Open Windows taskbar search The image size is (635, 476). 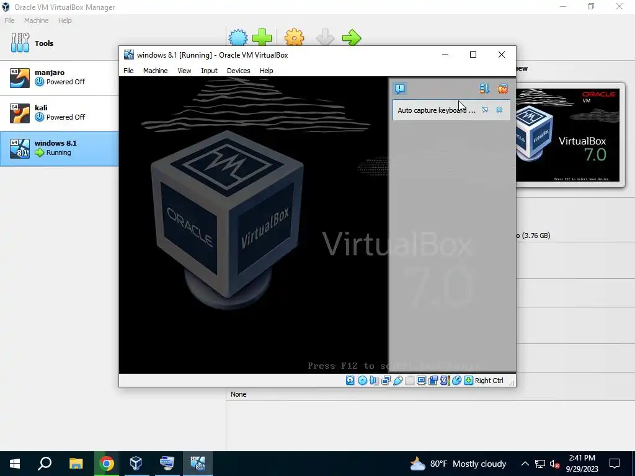pos(45,464)
